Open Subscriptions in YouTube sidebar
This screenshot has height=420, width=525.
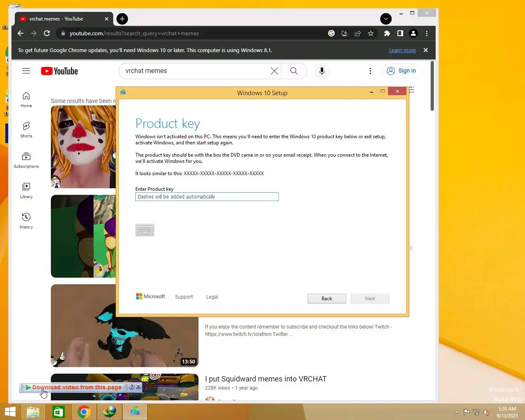[26, 160]
